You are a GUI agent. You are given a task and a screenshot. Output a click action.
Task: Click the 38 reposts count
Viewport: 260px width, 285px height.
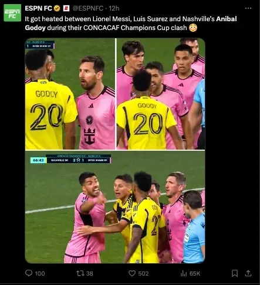(x=90, y=273)
